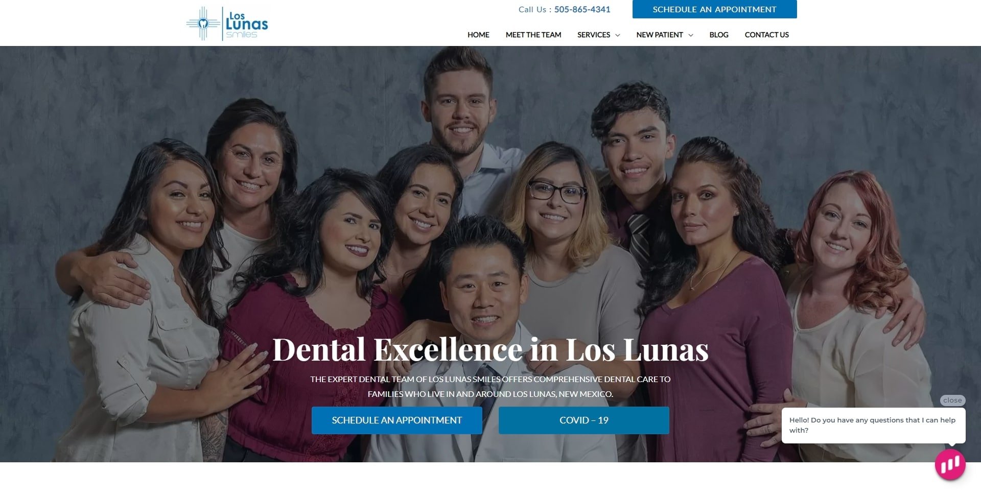Click the top Schedule An Appointment button
The height and width of the screenshot is (495, 981).
click(x=714, y=9)
